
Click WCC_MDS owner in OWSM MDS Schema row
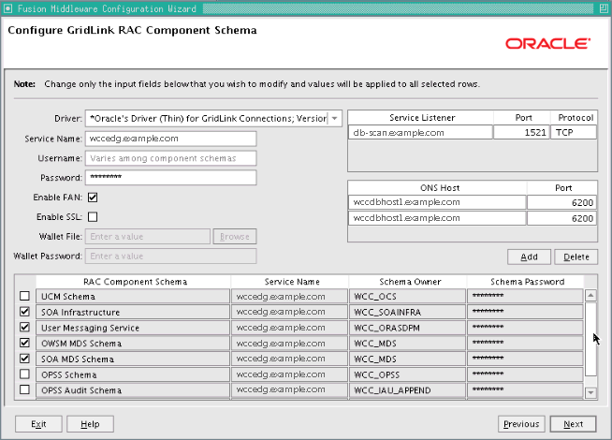407,344
